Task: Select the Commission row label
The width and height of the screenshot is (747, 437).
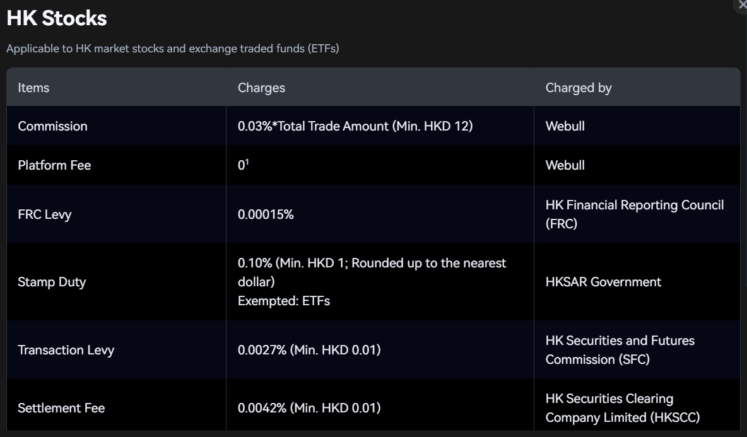Action: coord(52,126)
